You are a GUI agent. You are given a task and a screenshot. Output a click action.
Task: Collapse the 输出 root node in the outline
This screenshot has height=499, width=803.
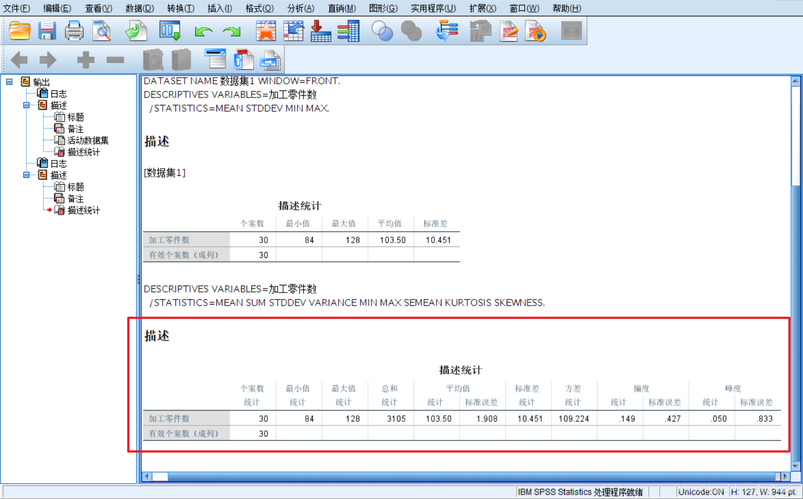coord(9,82)
